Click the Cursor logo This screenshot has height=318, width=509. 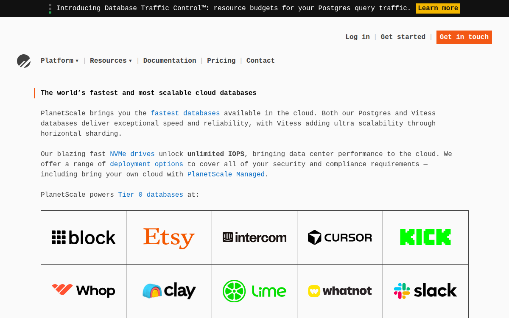click(x=340, y=237)
